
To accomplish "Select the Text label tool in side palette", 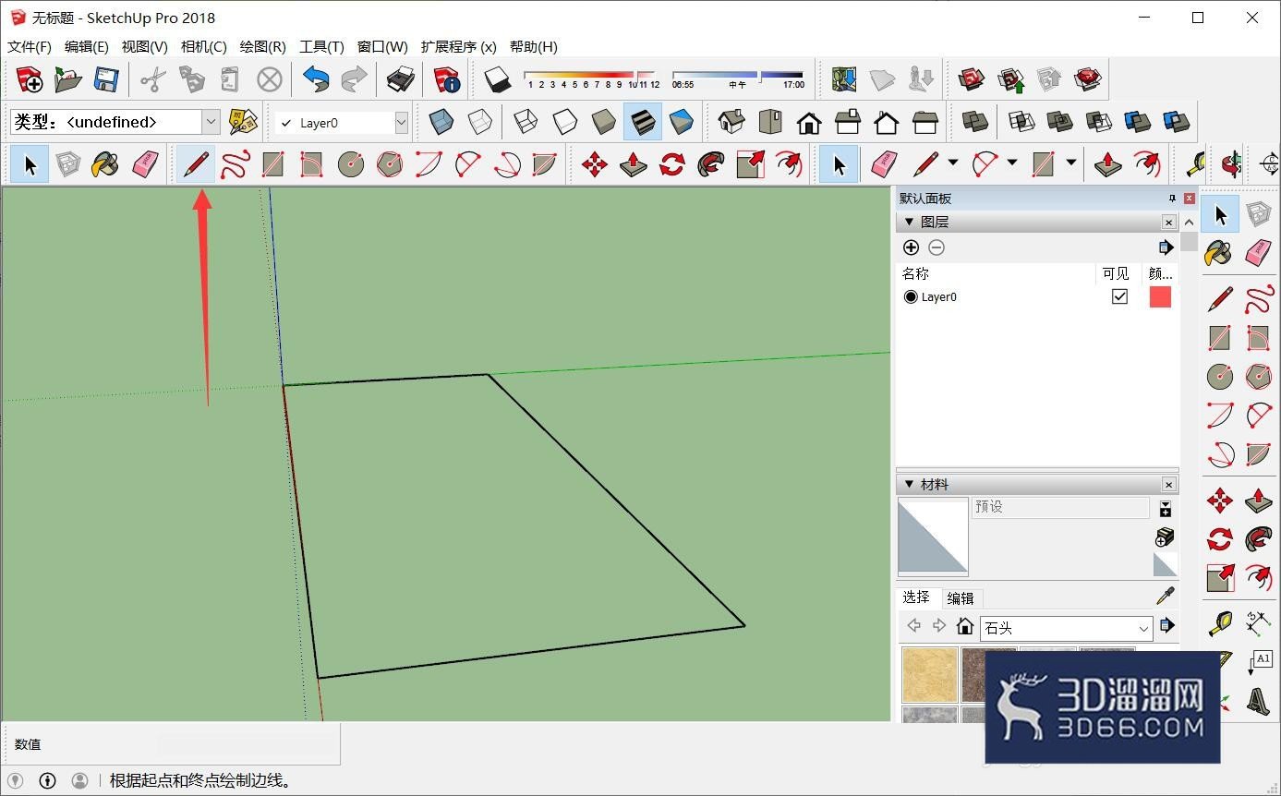I will 1258,662.
